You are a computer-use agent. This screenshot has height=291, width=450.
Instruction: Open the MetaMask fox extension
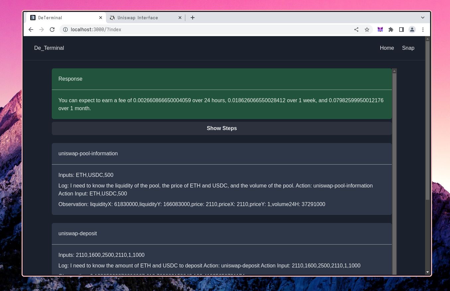pos(380,30)
